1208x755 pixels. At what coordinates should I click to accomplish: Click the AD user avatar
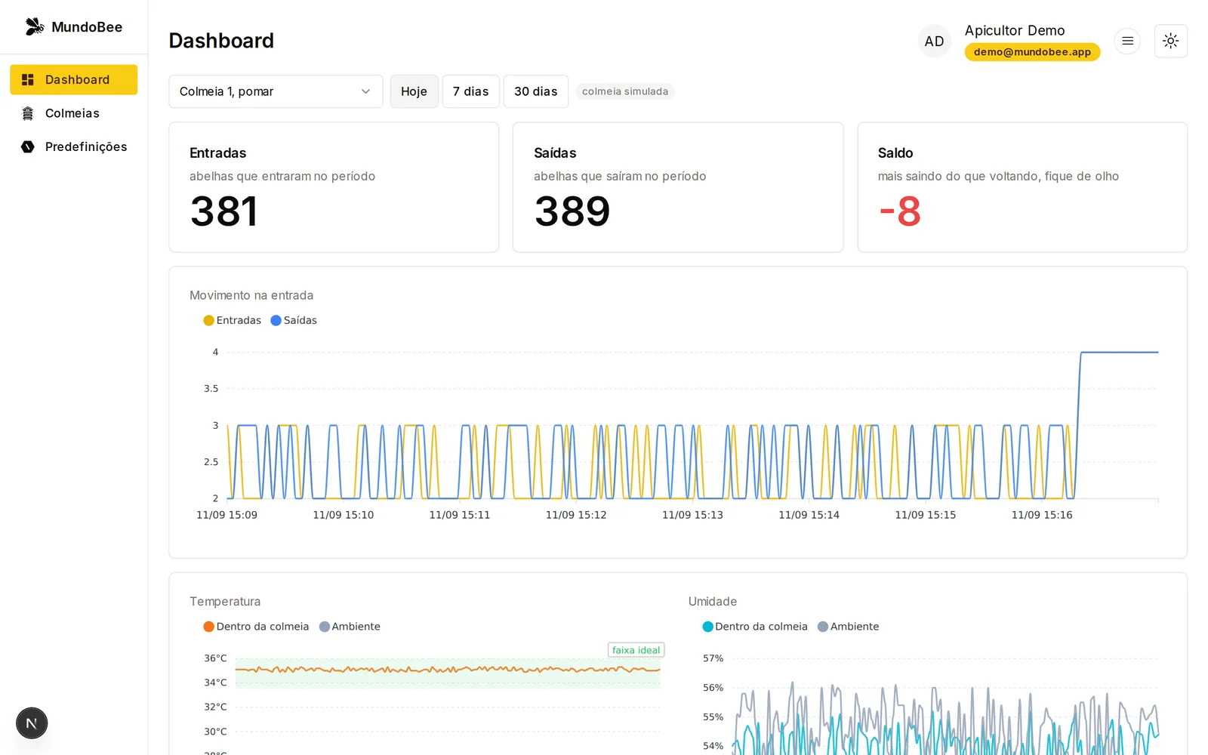[x=935, y=42]
